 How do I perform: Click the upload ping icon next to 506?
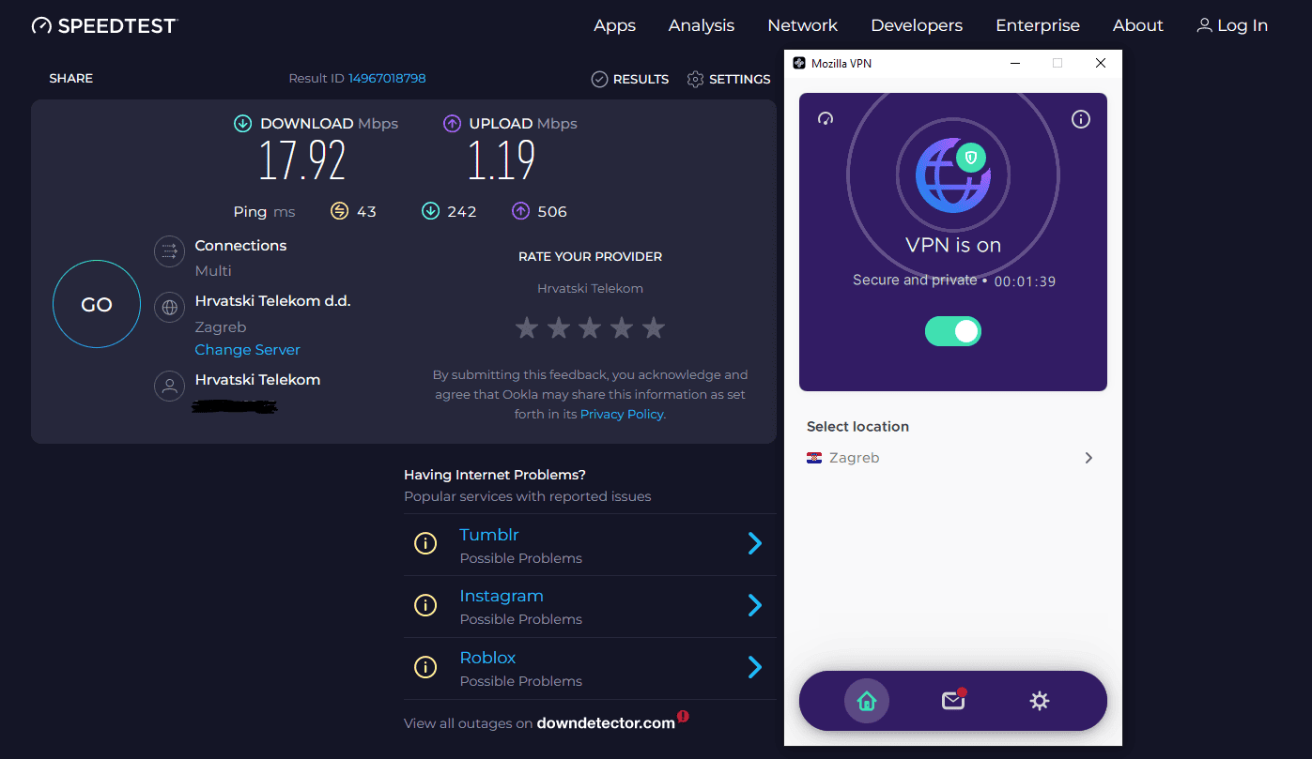pyautogui.click(x=520, y=211)
